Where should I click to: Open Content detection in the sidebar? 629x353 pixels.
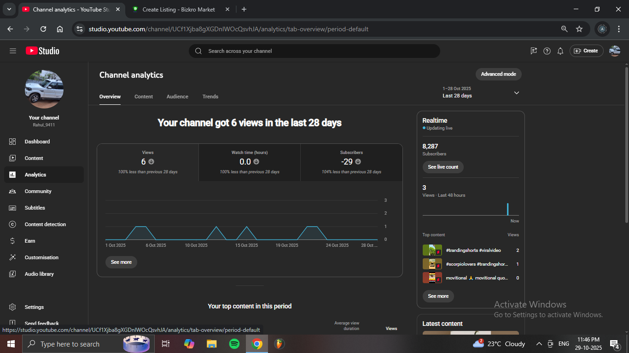(x=45, y=224)
